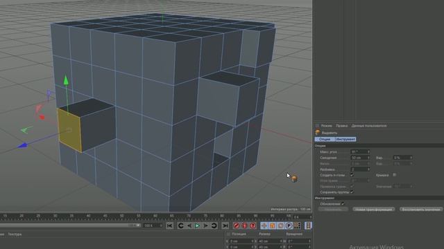Toggle Position keyframing icon
444x249 pixels.
264,225
